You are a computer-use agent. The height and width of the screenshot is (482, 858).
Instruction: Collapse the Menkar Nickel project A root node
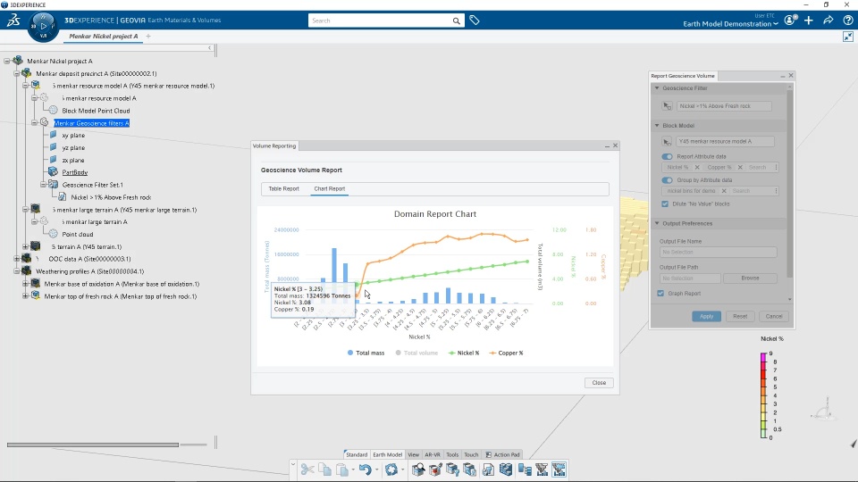7,62
